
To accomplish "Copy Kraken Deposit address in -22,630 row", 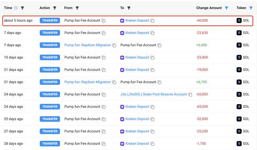I will tap(153, 33).
